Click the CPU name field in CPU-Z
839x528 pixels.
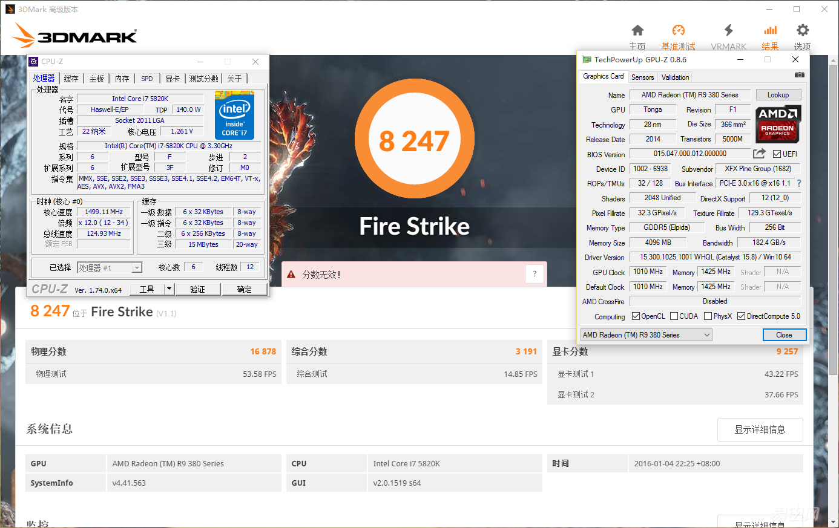(140, 99)
